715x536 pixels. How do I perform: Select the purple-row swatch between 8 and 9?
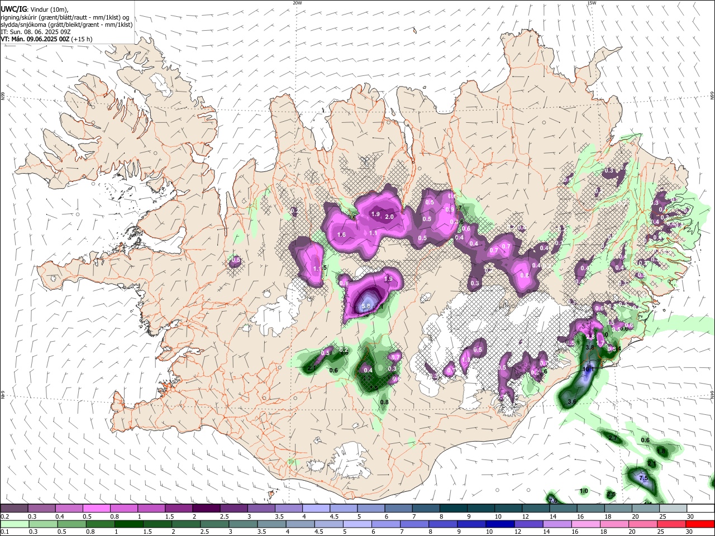453,509
